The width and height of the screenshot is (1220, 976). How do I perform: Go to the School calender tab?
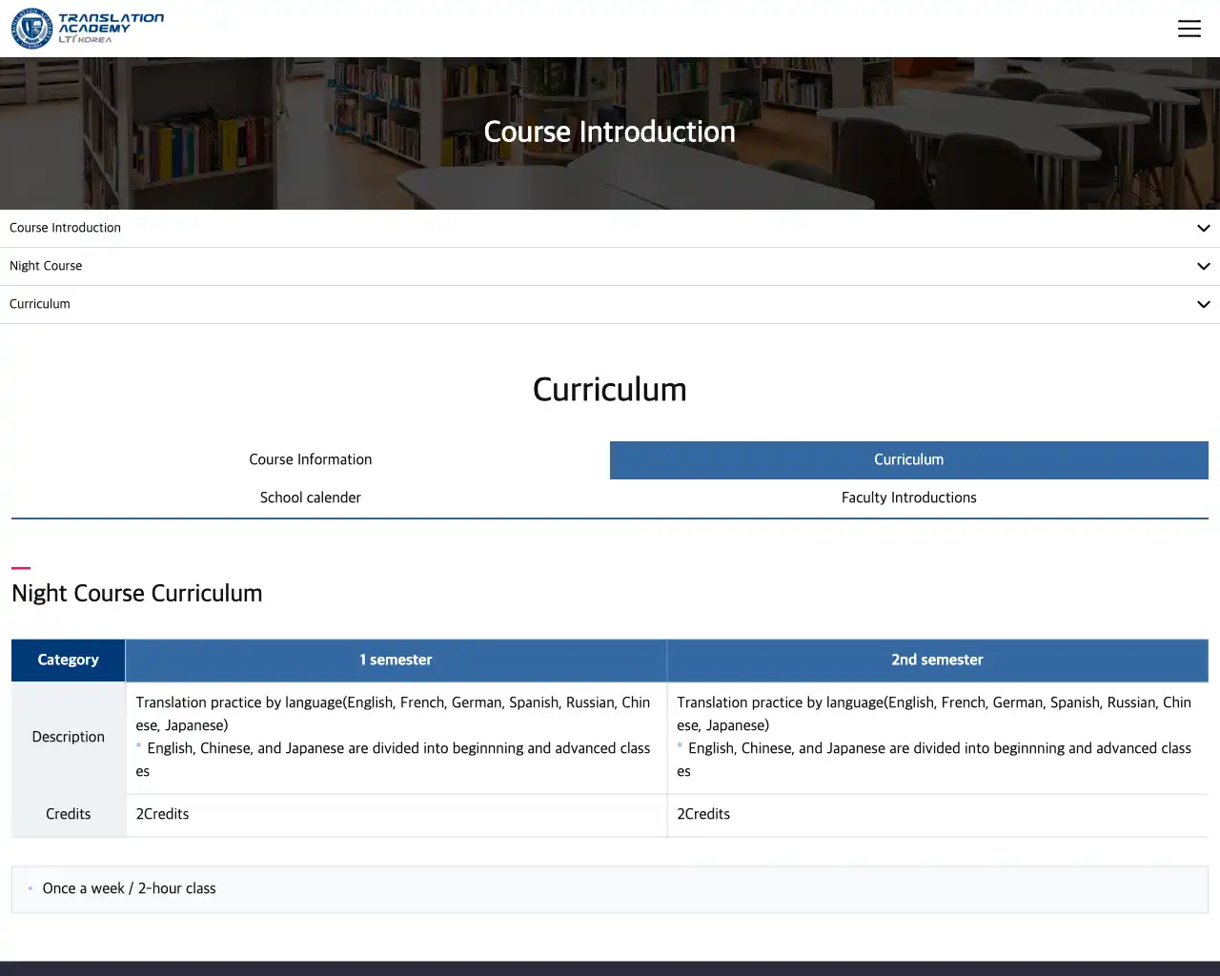[311, 498]
